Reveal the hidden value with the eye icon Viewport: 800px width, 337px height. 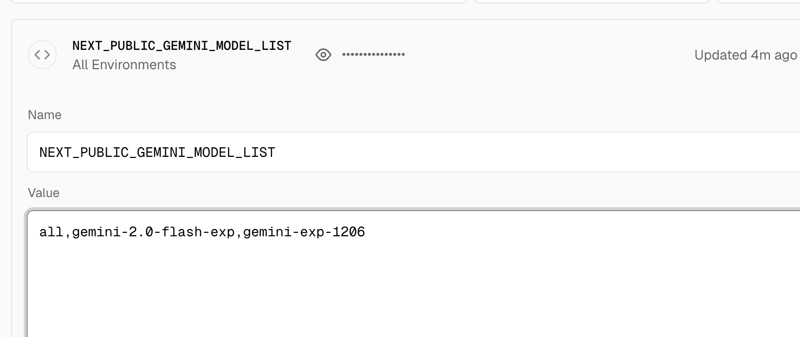[x=323, y=55]
